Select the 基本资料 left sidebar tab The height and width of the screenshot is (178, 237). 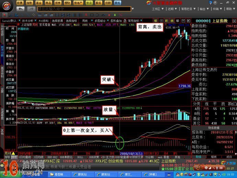tap(2, 72)
